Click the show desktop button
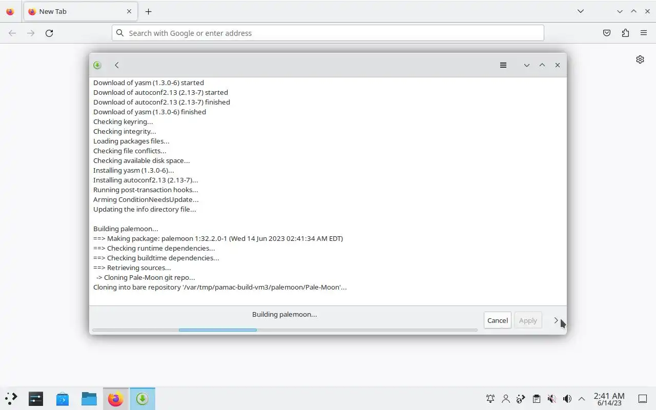 tap(642, 399)
